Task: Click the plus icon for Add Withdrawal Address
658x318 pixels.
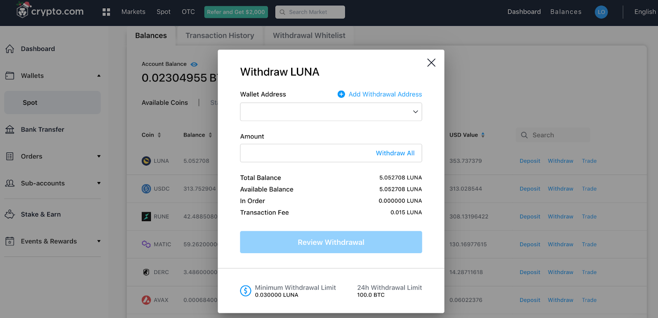Action: (x=341, y=94)
